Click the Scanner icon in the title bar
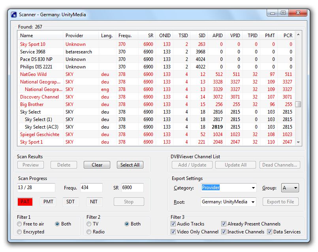Image resolution: width=318 pixels, height=252 pixels. click(x=13, y=14)
